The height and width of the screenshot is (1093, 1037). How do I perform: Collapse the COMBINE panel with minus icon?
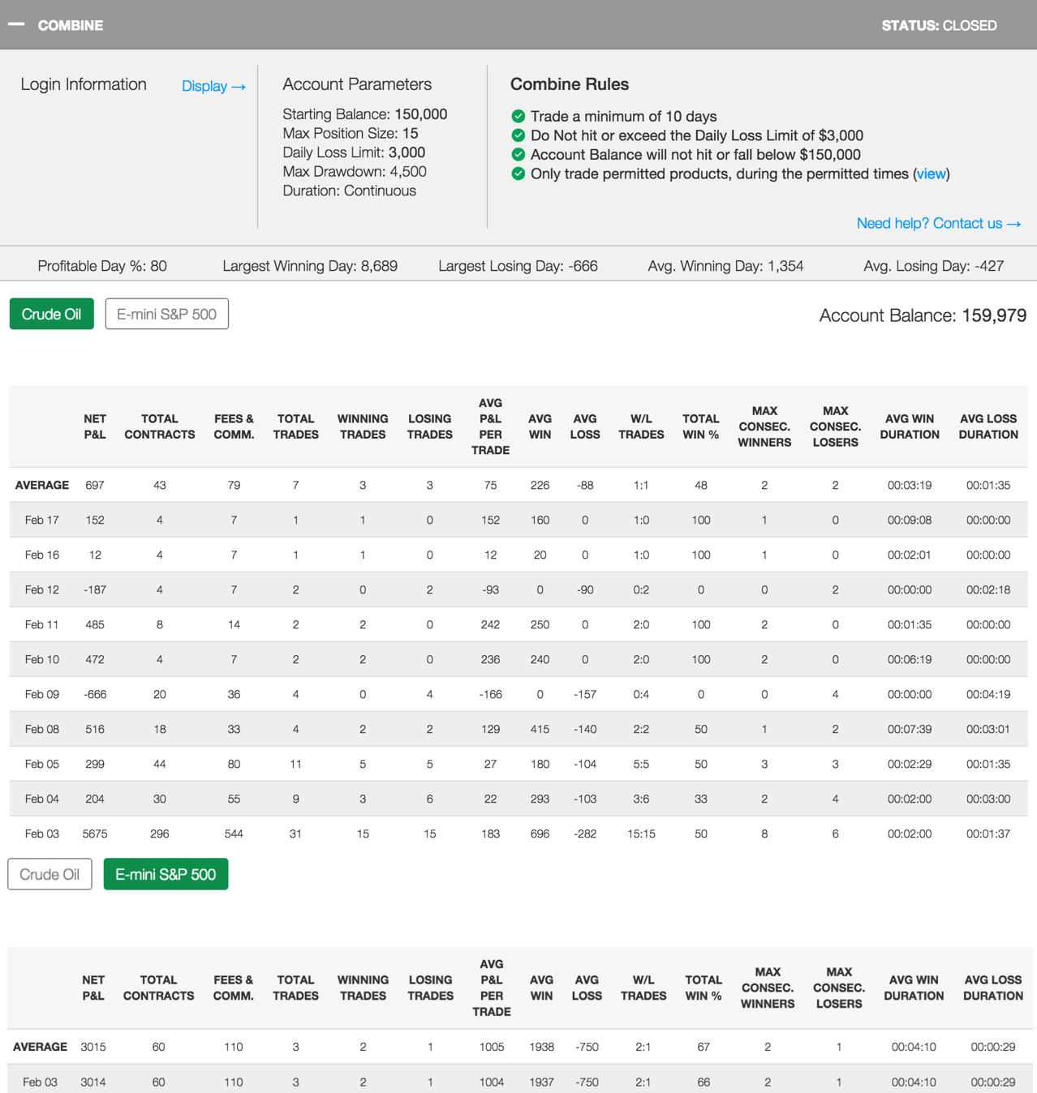click(x=16, y=24)
